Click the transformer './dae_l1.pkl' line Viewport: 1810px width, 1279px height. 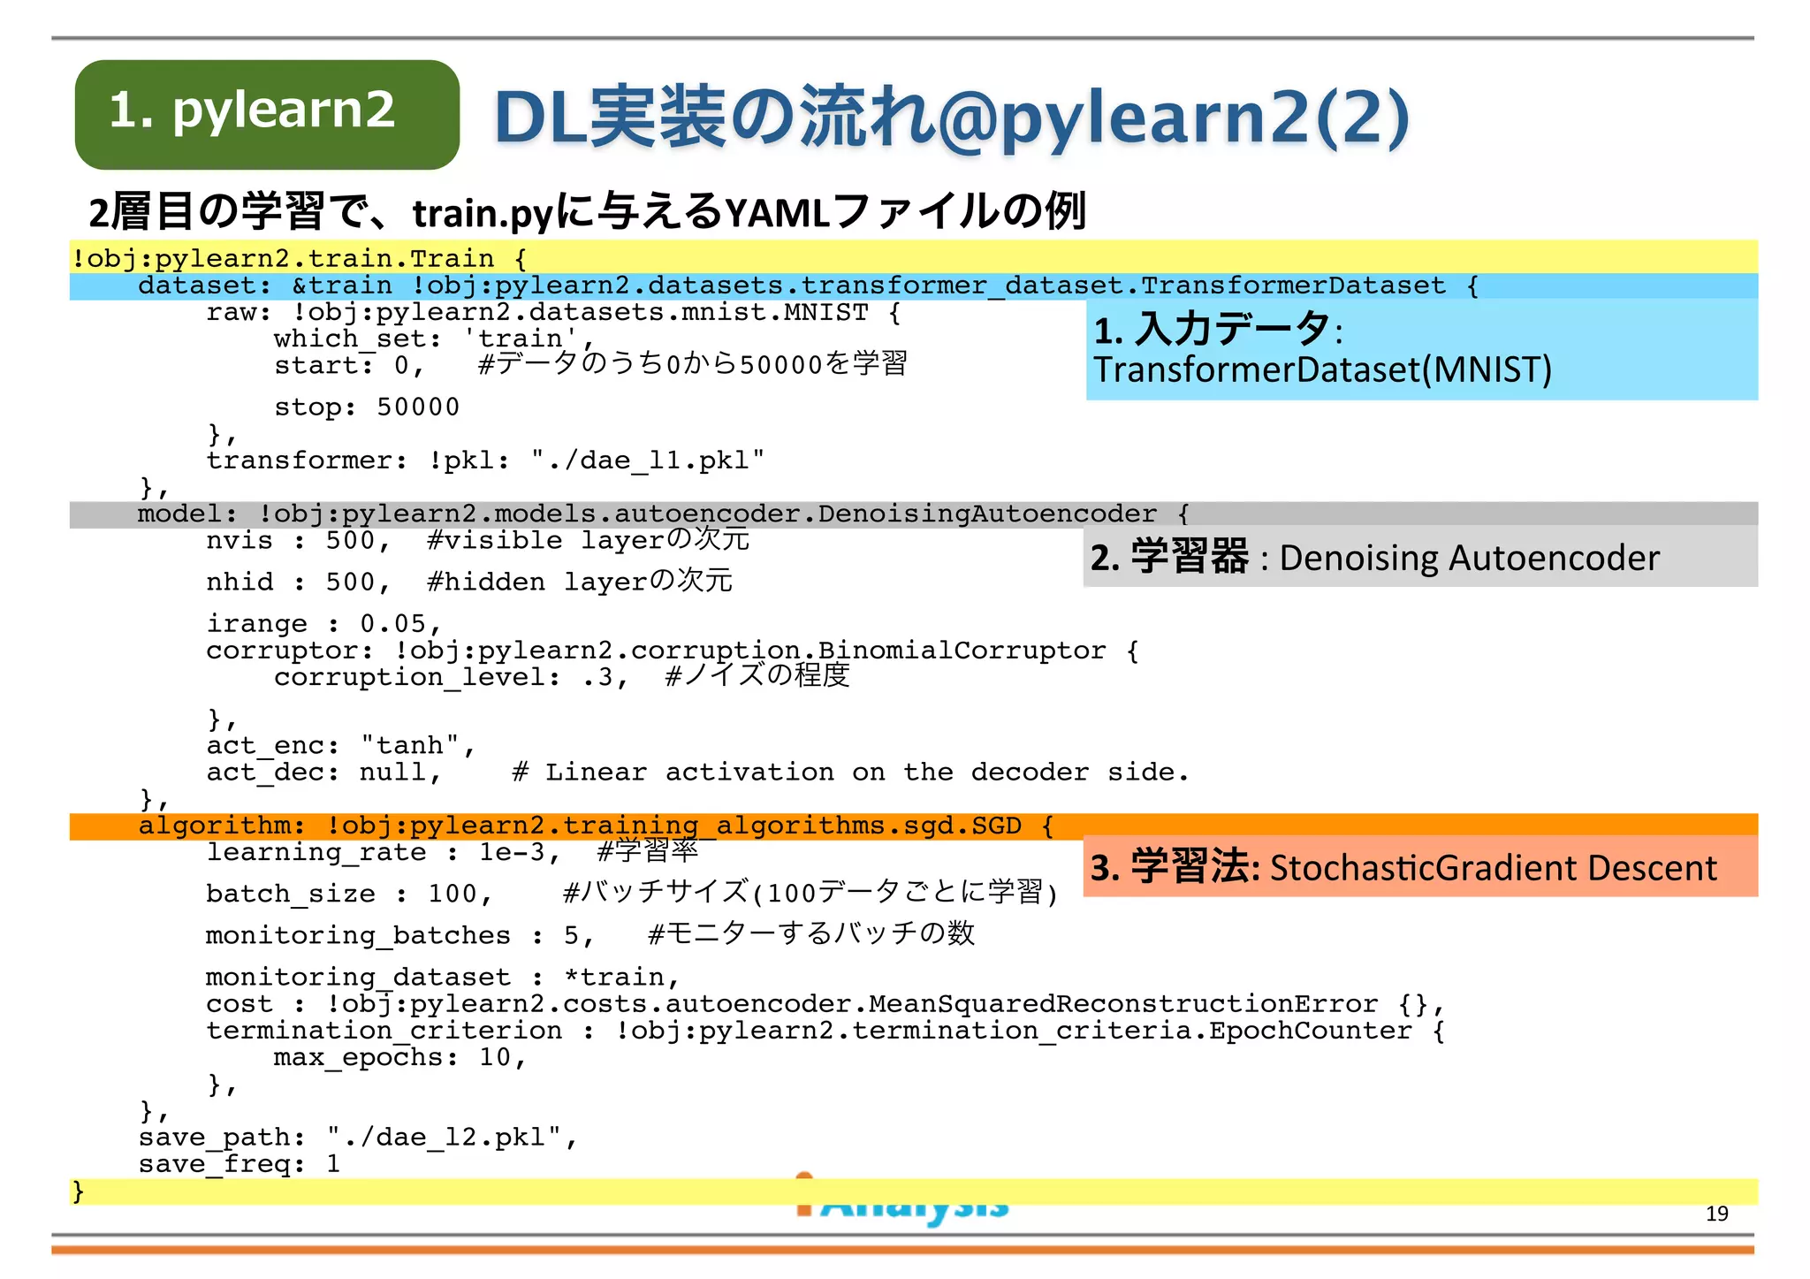(x=485, y=461)
